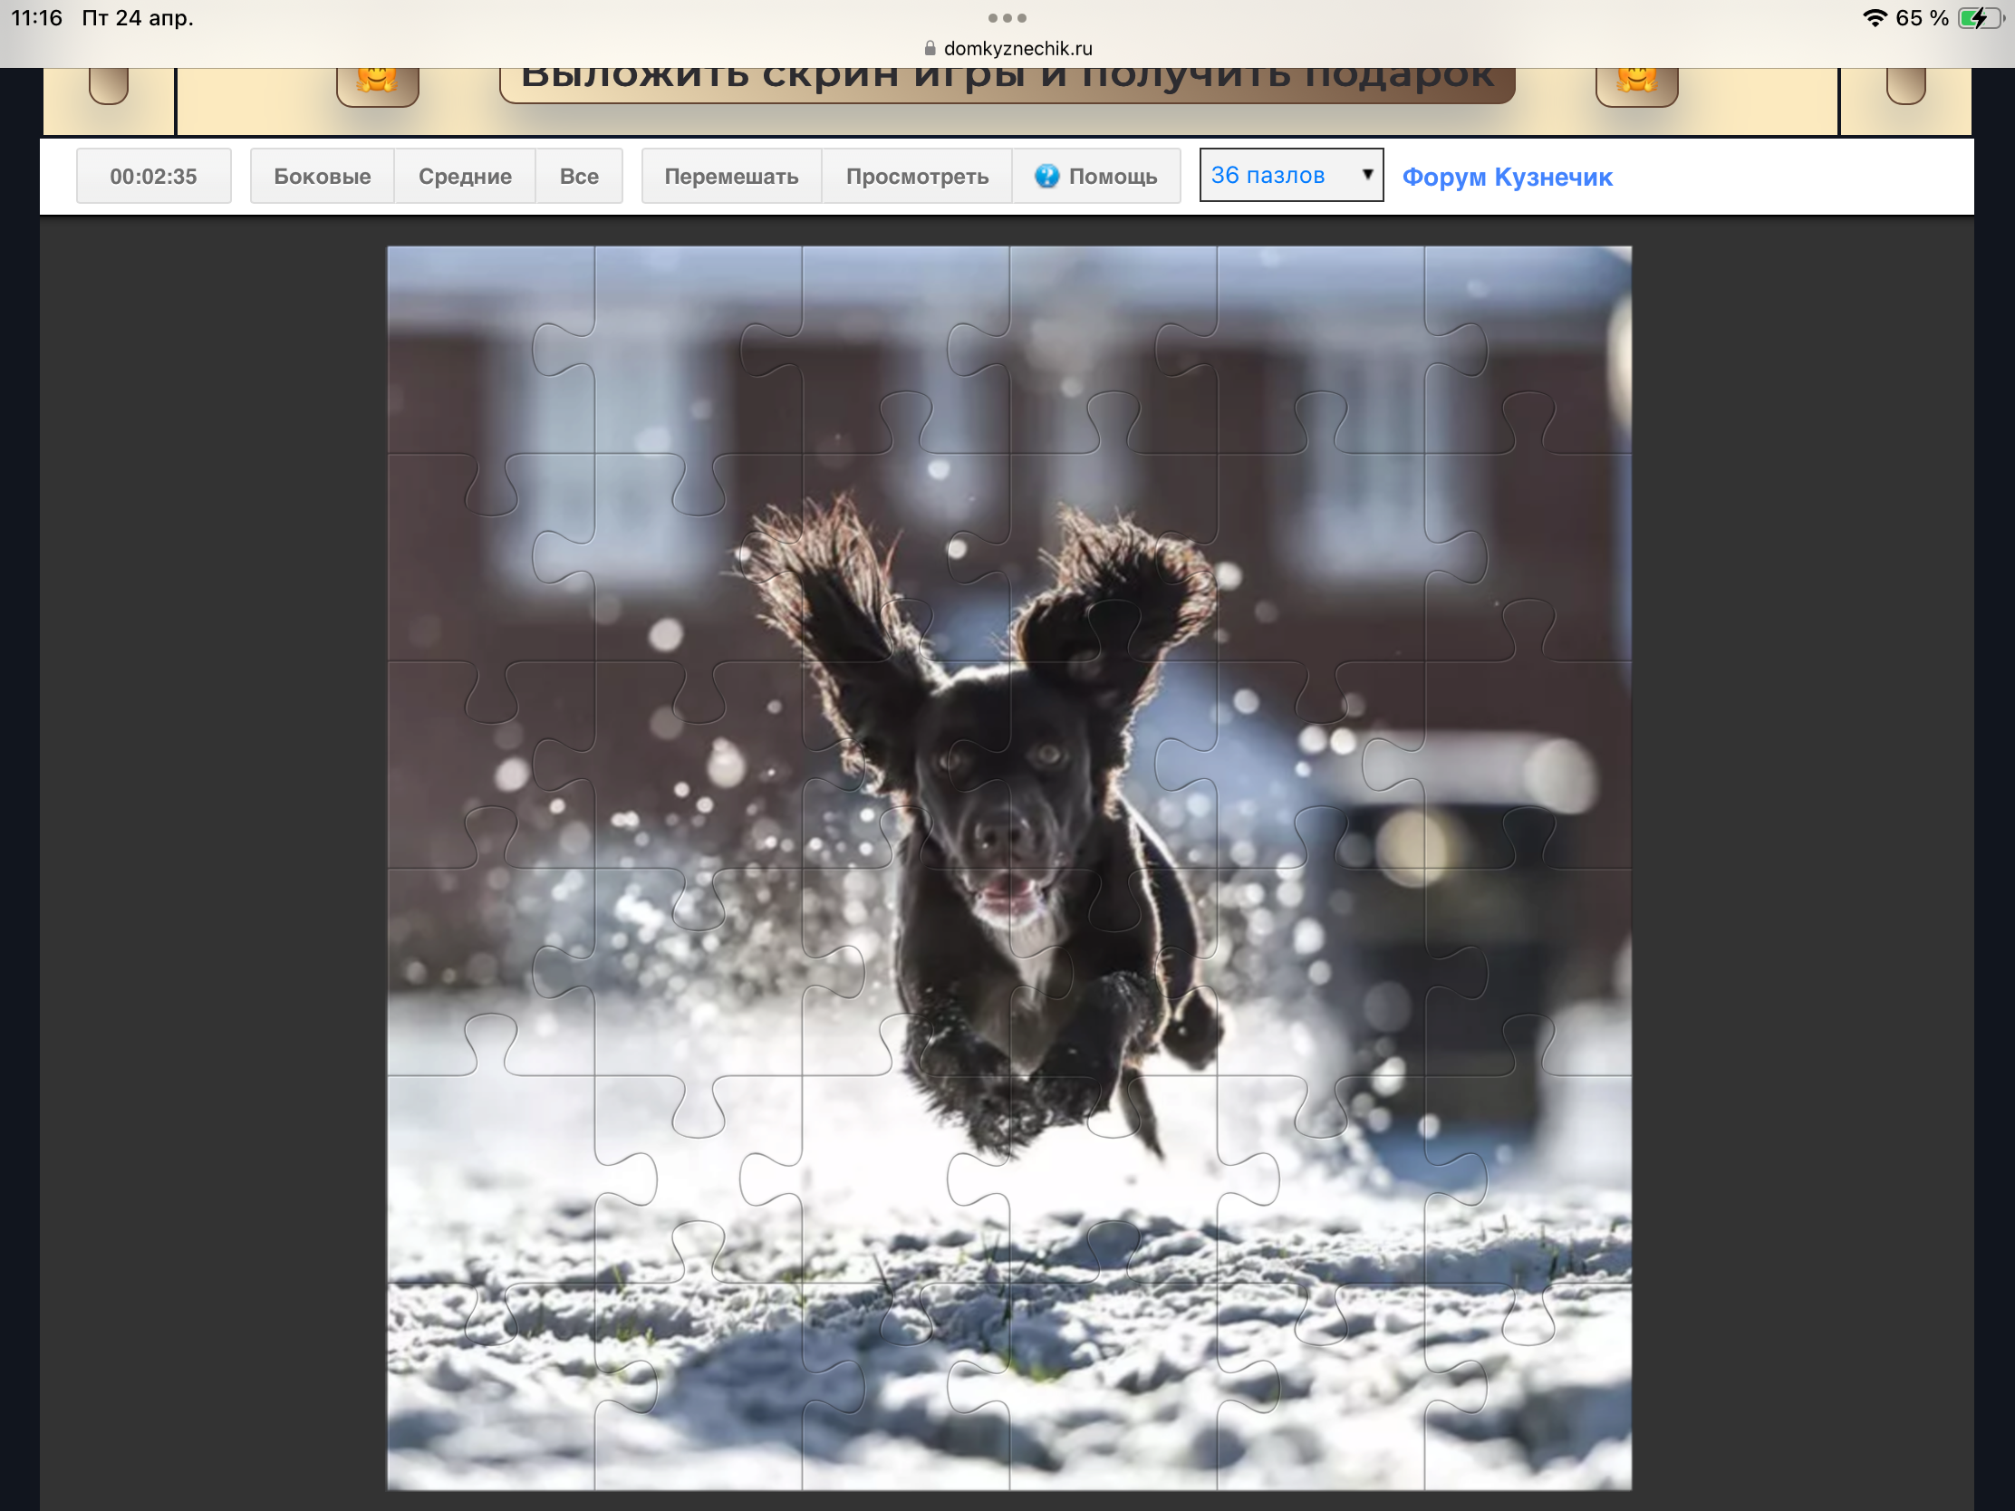2015x1511 pixels.
Task: Tap the padlock icon beside domkyznechik.ru
Action: click(x=930, y=48)
